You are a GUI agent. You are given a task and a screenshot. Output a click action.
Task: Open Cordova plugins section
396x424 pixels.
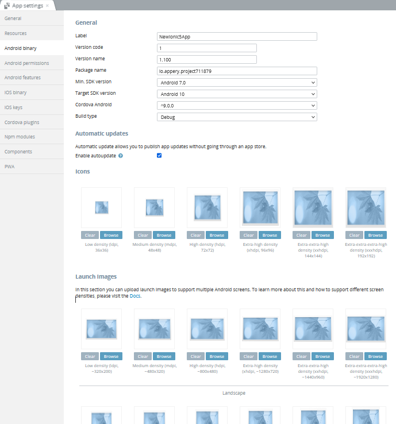32,122
